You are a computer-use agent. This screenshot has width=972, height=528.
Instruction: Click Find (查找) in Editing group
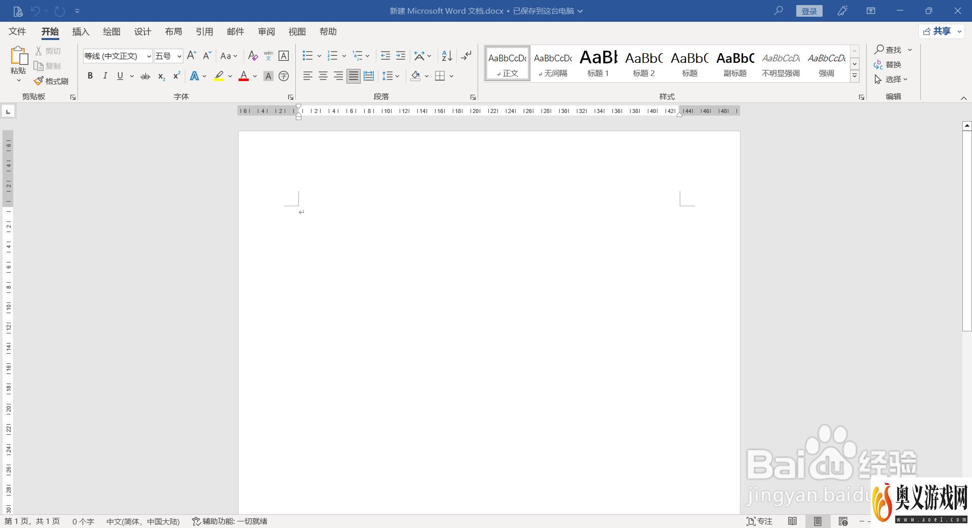pos(888,50)
